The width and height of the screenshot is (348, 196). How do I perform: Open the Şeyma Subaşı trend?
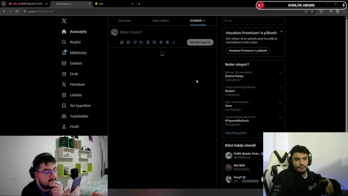coord(234,76)
